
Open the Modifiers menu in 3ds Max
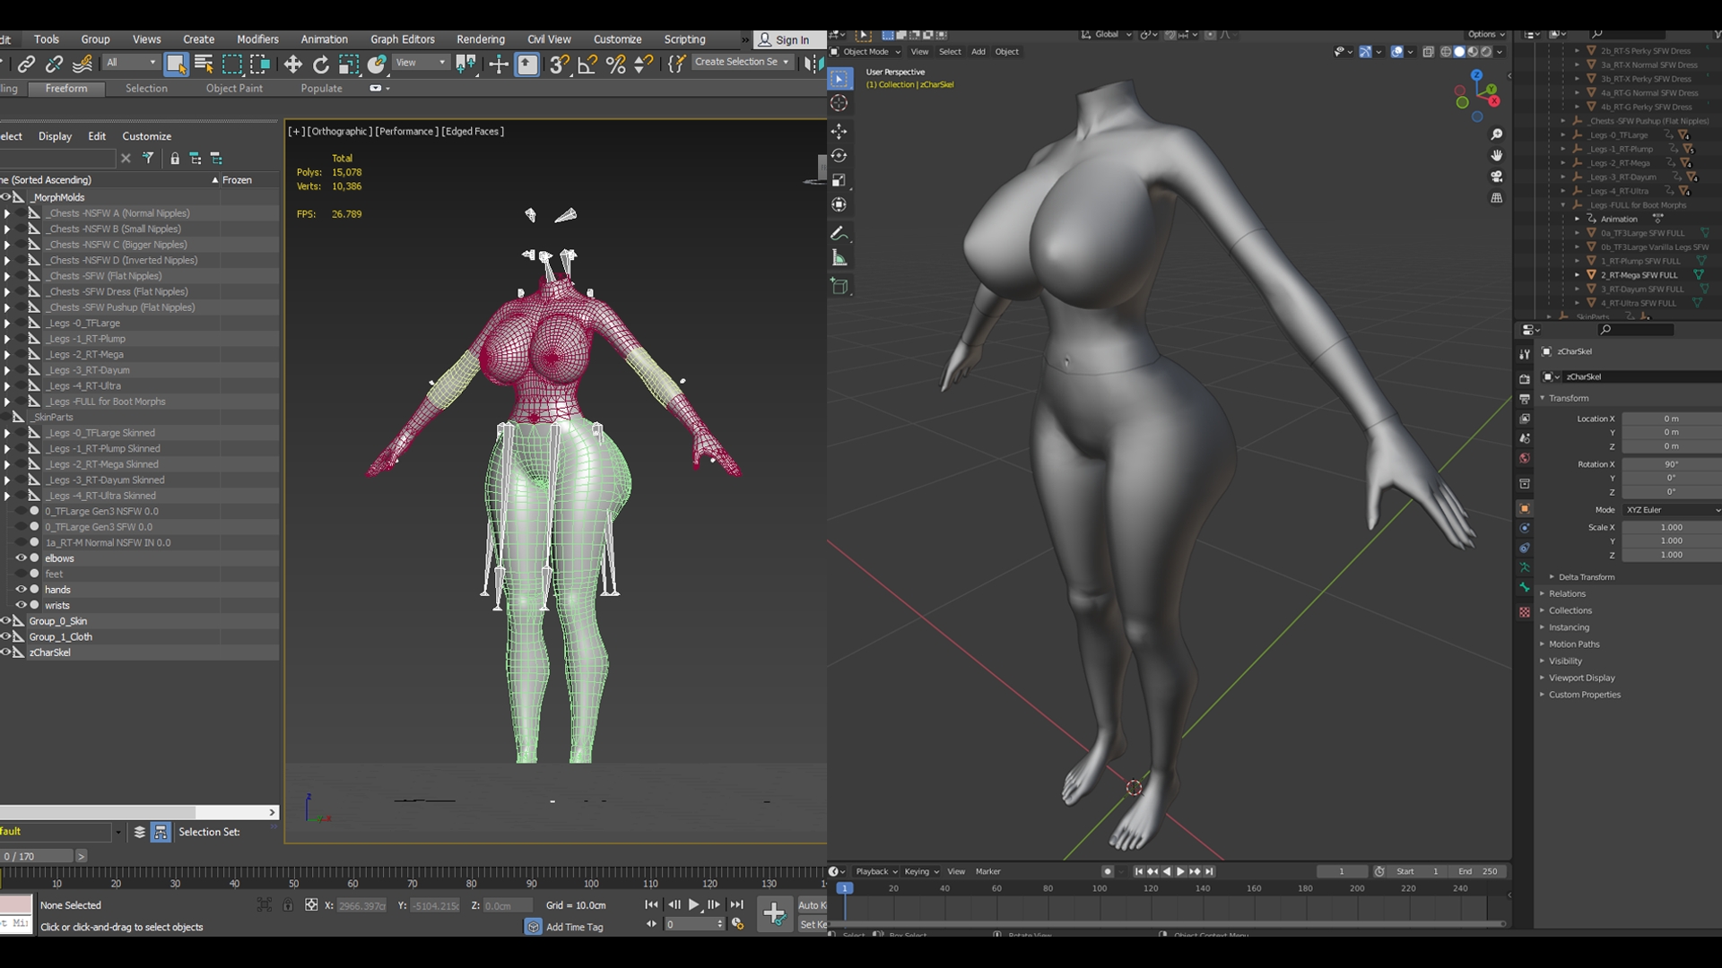[257, 39]
